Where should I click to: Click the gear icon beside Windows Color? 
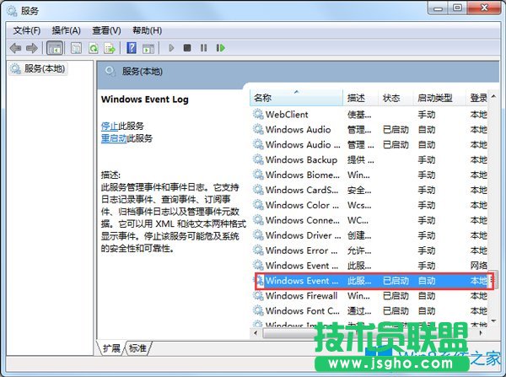click(258, 205)
